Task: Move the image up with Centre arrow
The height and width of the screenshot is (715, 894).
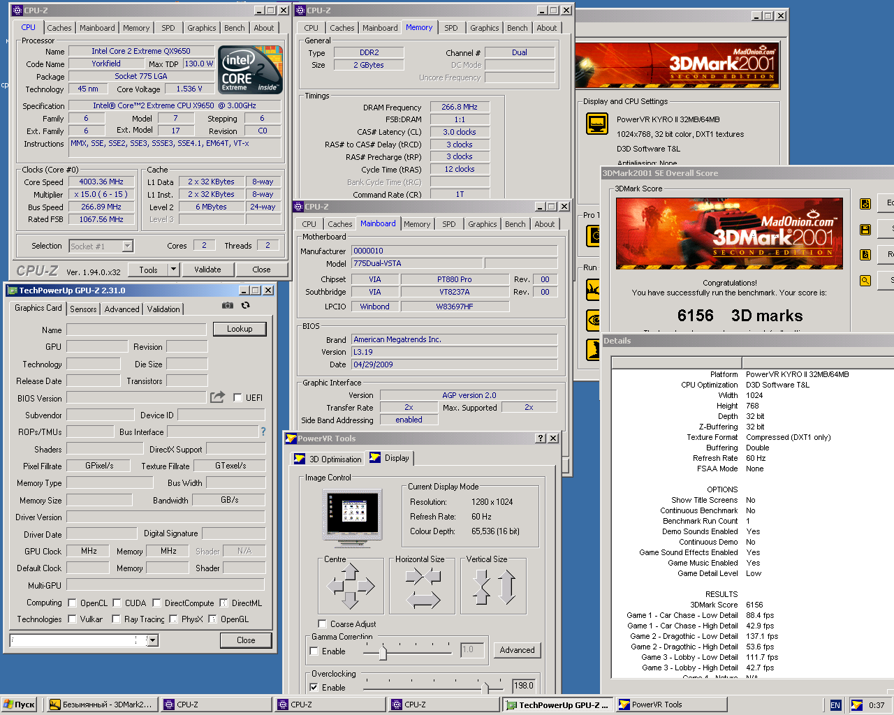Action: tap(350, 571)
